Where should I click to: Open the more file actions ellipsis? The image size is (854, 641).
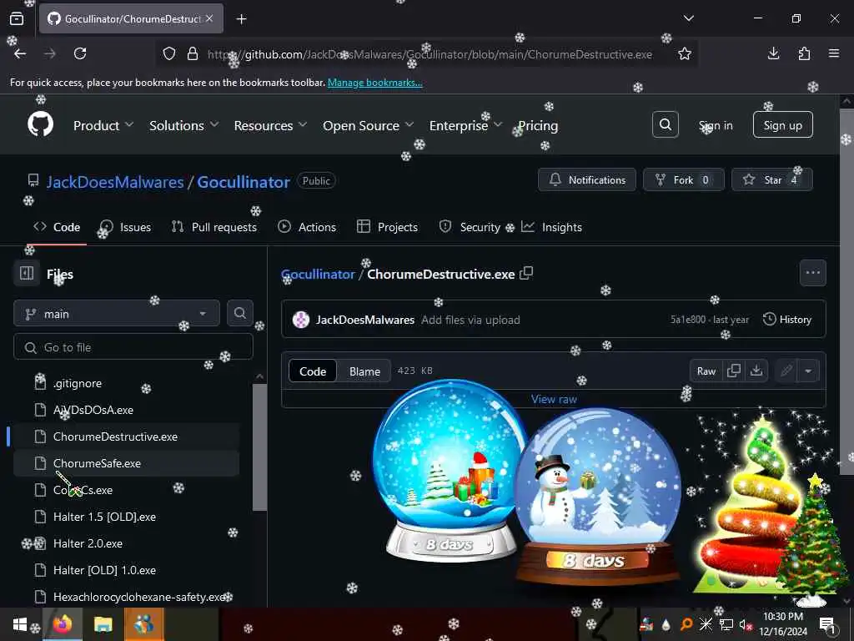pos(812,273)
